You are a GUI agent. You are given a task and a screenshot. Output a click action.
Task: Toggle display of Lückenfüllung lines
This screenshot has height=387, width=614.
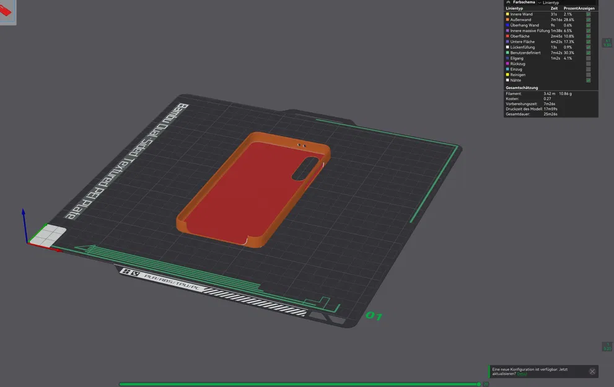point(588,47)
